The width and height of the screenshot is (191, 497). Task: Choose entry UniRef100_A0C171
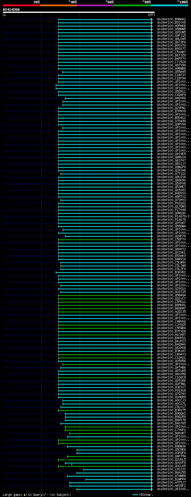pyautogui.click(x=171, y=404)
